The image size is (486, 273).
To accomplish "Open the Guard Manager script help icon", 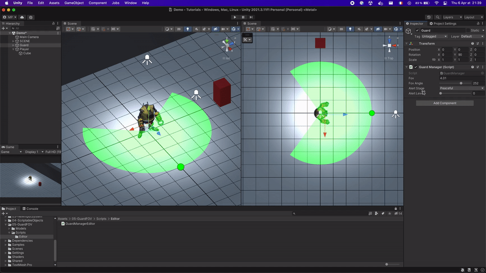I will click(472, 67).
